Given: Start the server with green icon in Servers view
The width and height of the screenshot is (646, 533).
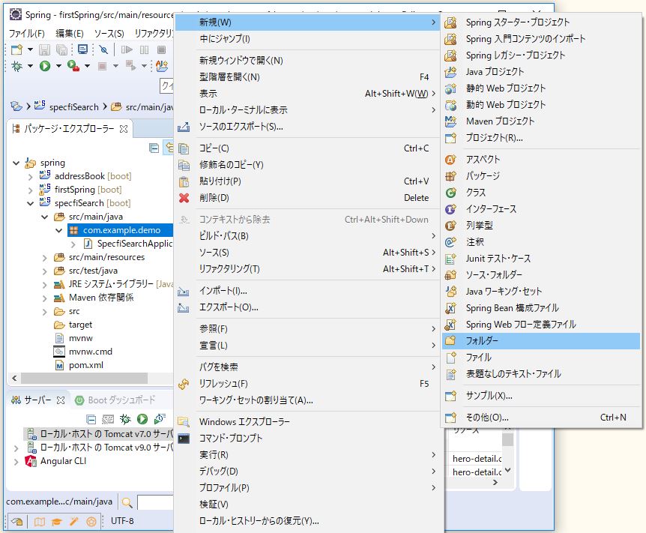Looking at the screenshot, I should point(142,419).
